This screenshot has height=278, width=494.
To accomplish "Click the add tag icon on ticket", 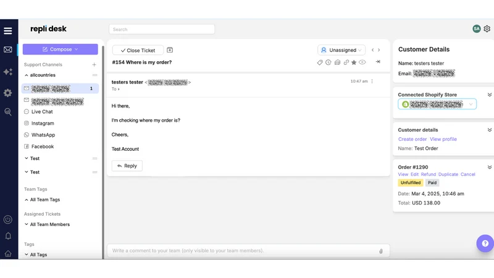I will pos(319,62).
